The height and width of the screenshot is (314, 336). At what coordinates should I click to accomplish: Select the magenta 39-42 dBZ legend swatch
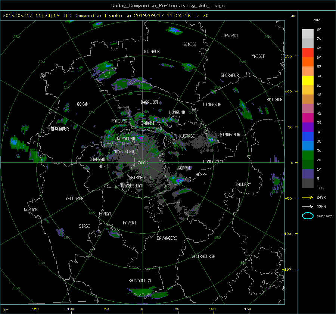308,118
